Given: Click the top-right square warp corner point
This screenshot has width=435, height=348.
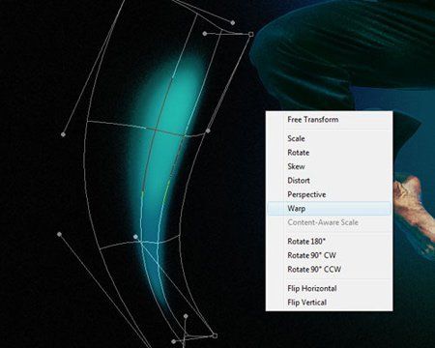Looking at the screenshot, I should click(251, 34).
